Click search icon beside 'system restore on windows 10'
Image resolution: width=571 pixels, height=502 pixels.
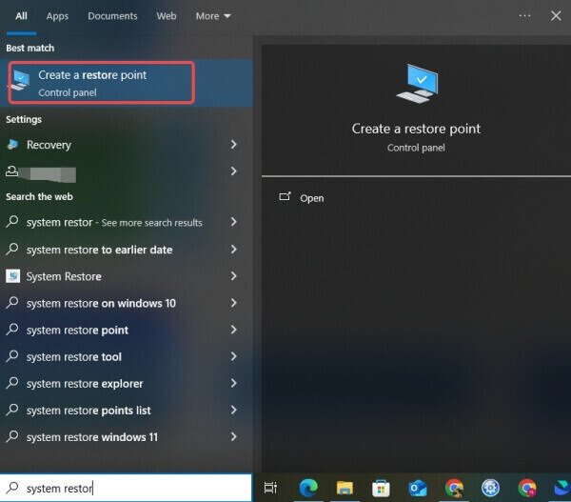(x=12, y=303)
